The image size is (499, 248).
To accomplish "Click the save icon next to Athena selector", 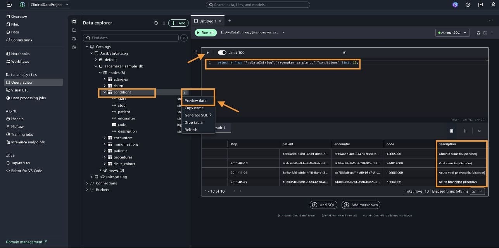I will tap(478, 33).
